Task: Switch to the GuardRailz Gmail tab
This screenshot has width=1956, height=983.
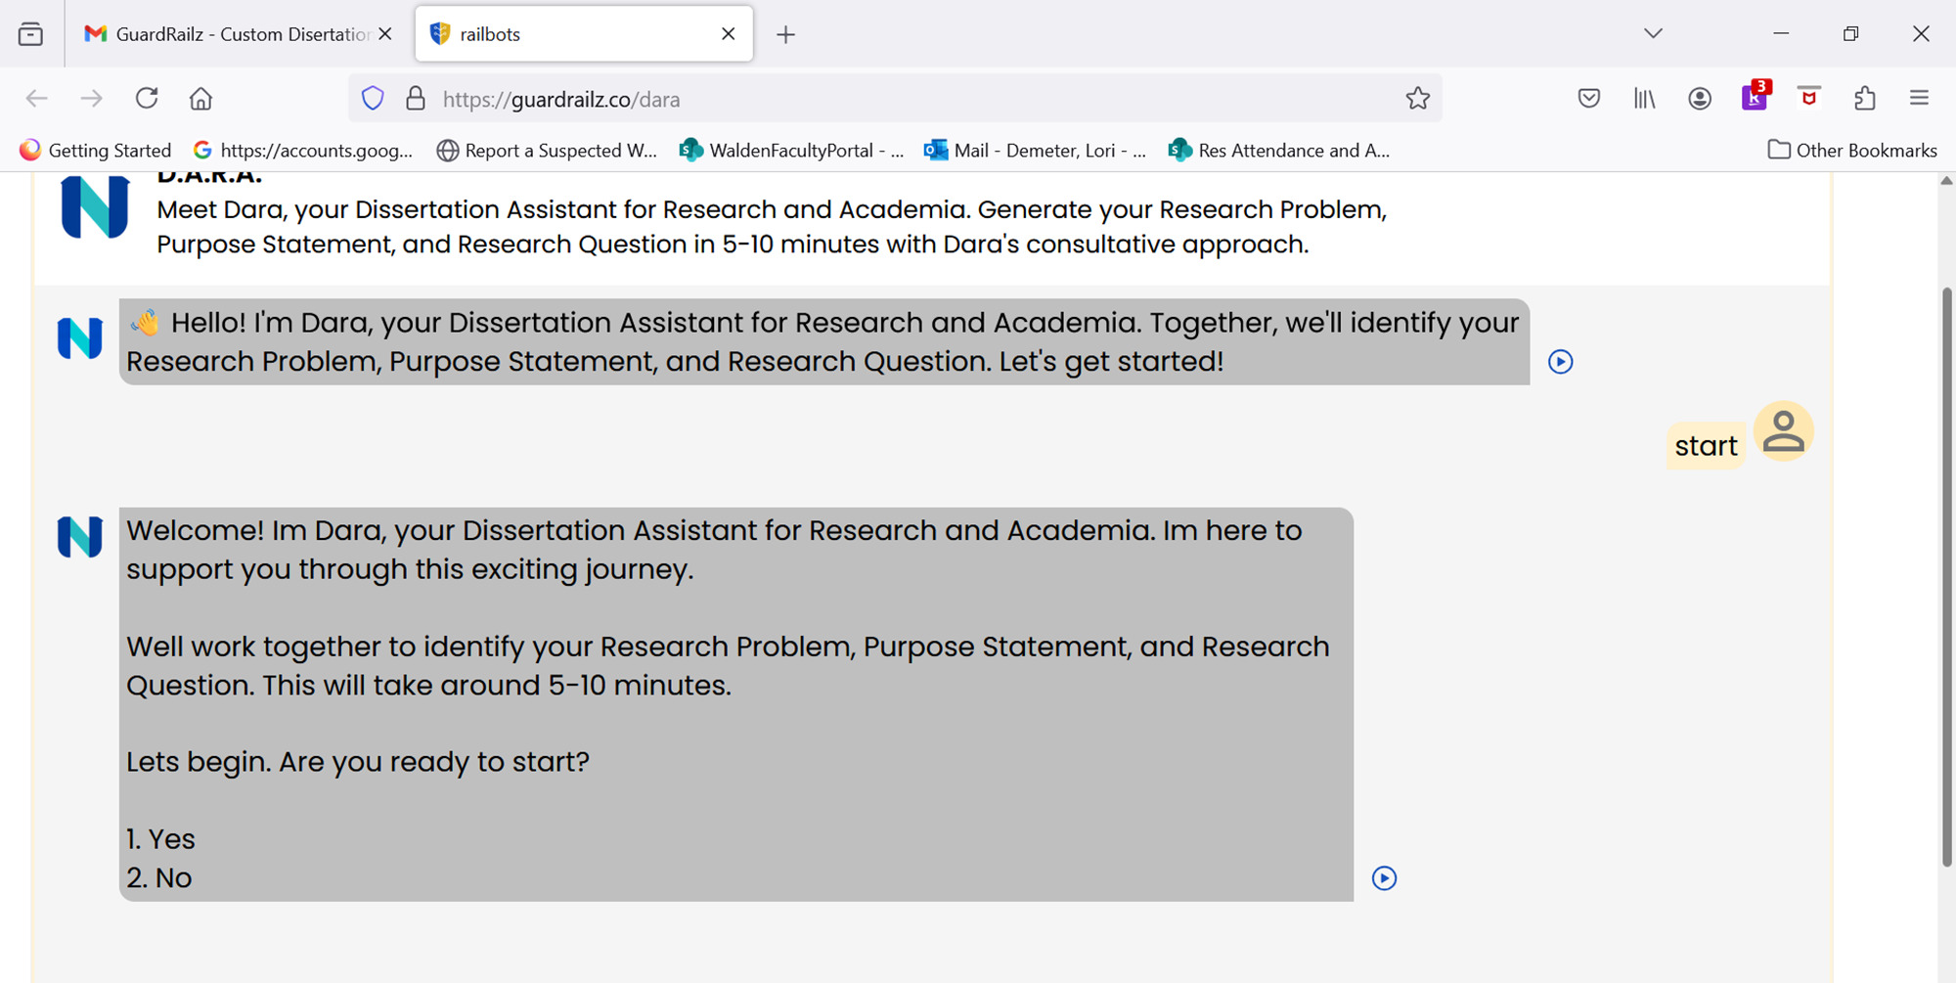Action: pos(235,32)
